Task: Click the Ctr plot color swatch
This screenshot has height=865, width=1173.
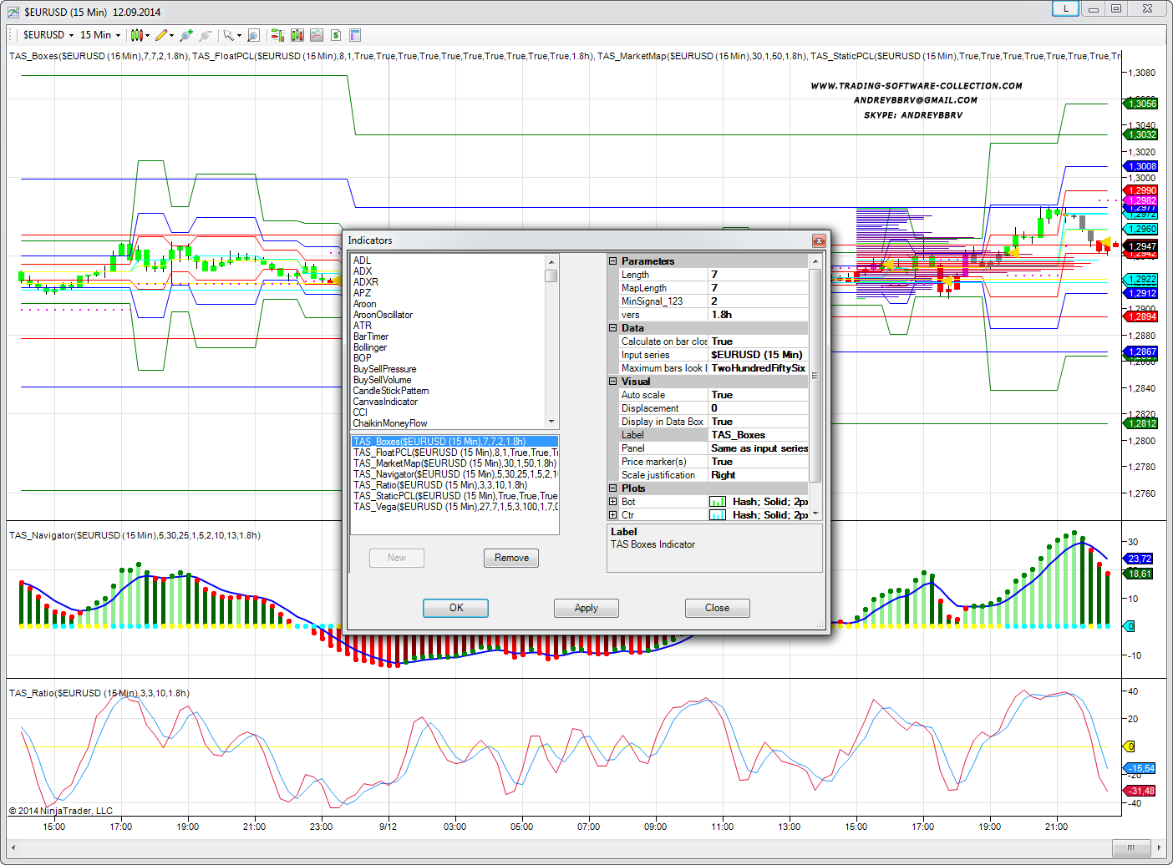Action: (717, 515)
